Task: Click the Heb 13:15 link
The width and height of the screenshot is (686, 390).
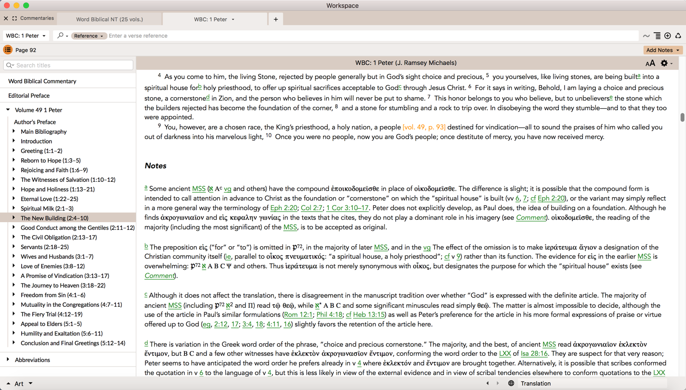Action: pyautogui.click(x=368, y=315)
